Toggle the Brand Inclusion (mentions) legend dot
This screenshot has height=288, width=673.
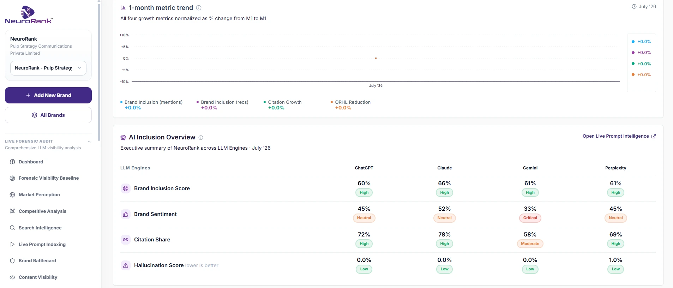click(x=121, y=102)
